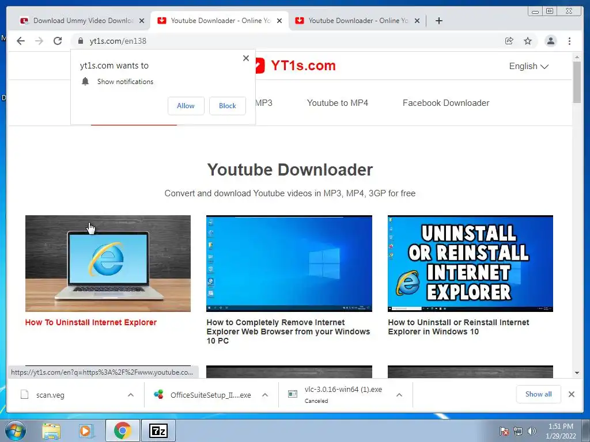This screenshot has height=442, width=590.
Task: Open Completely Remove Internet Explorer video link
Action: [288, 331]
